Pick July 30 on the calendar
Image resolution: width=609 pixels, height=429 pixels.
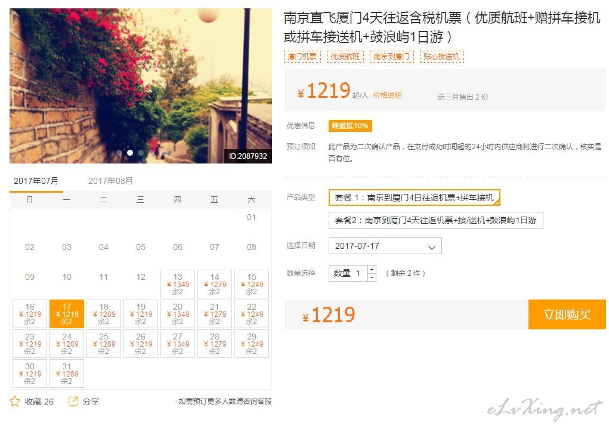(x=30, y=374)
